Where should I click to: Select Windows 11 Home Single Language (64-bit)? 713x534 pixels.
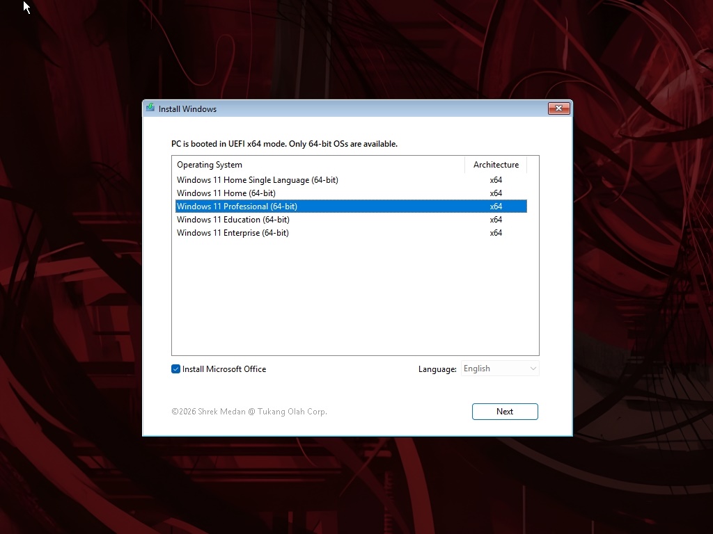coord(351,180)
